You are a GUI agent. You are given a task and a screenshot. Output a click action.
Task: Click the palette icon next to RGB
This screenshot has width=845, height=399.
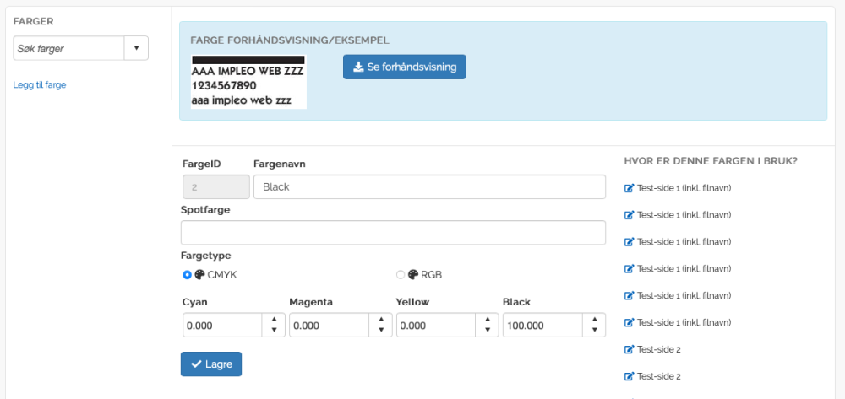pos(413,274)
